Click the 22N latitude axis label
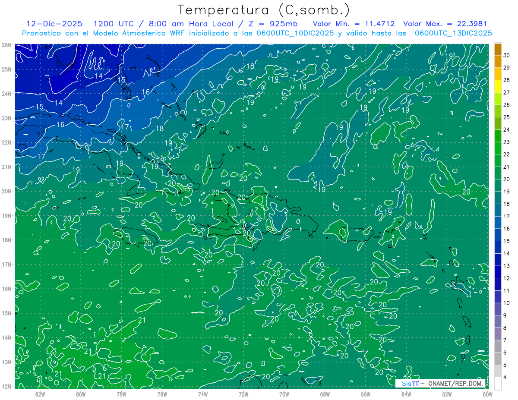Viewport: 518px width, 400px height. coord(6,142)
